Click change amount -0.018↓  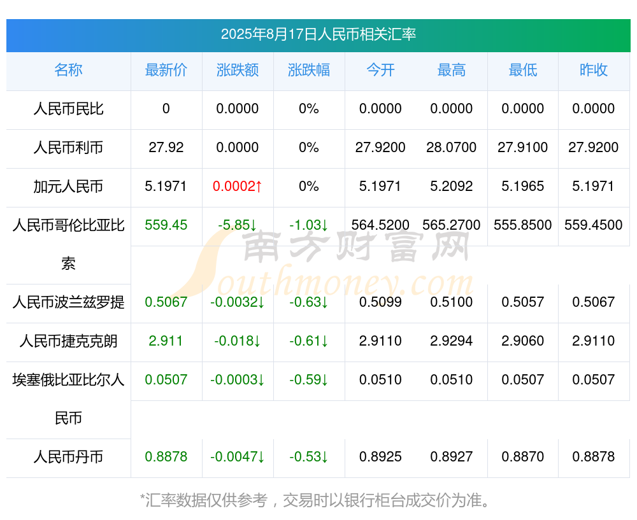238,341
